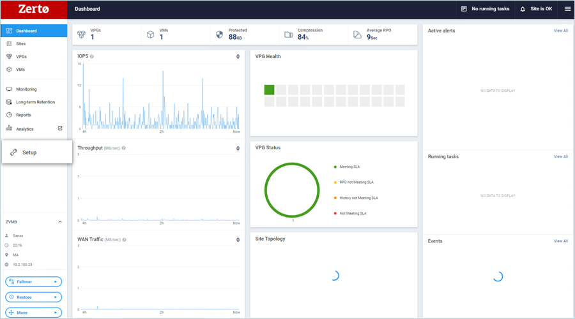Expand the Move button arrow
Screen dimensions: 575x319
(x=57, y=313)
